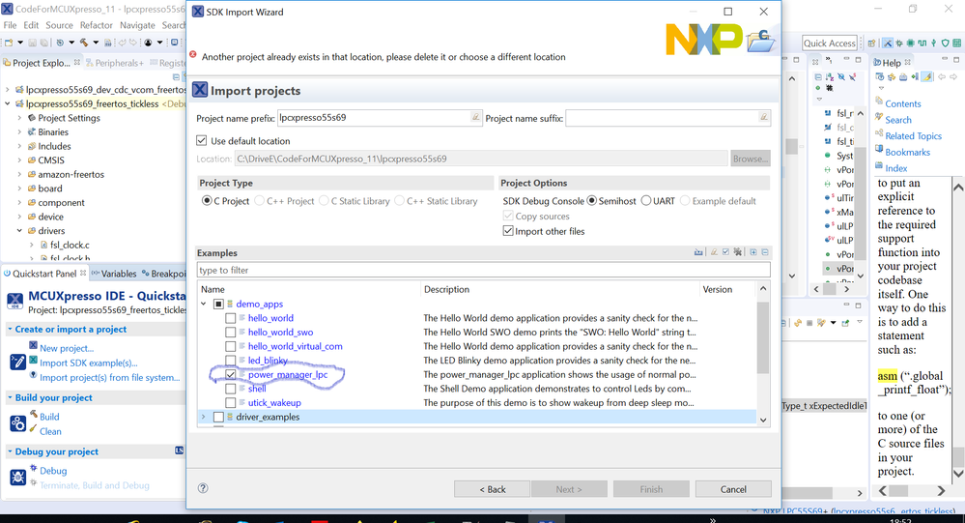
Task: Open the Refactor menu
Action: point(96,25)
